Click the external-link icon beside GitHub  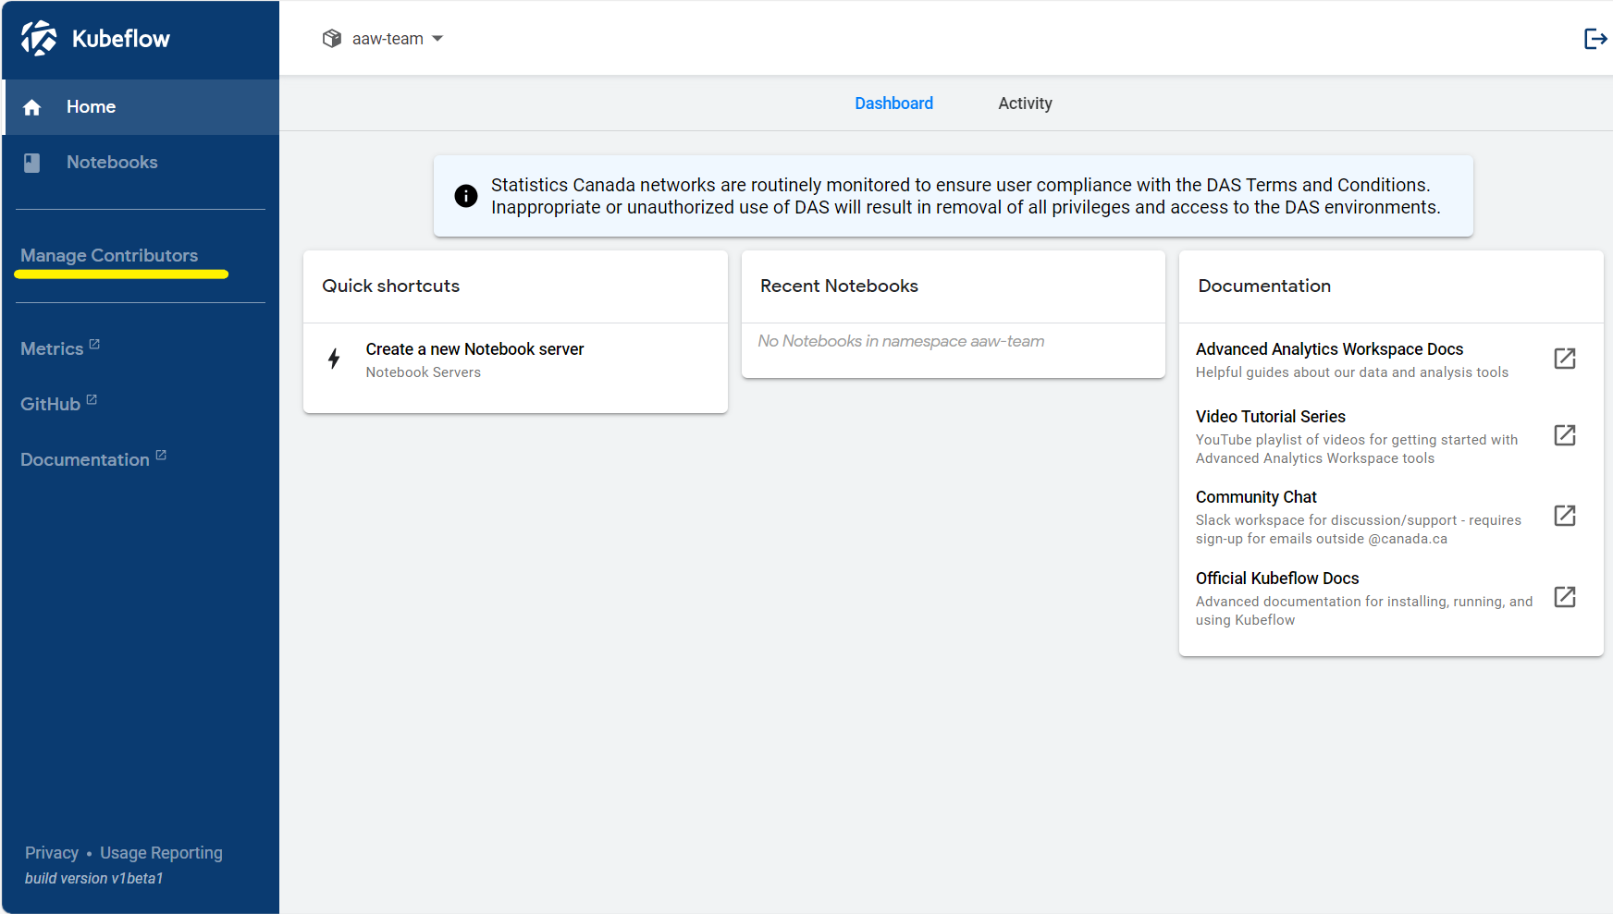tap(92, 399)
